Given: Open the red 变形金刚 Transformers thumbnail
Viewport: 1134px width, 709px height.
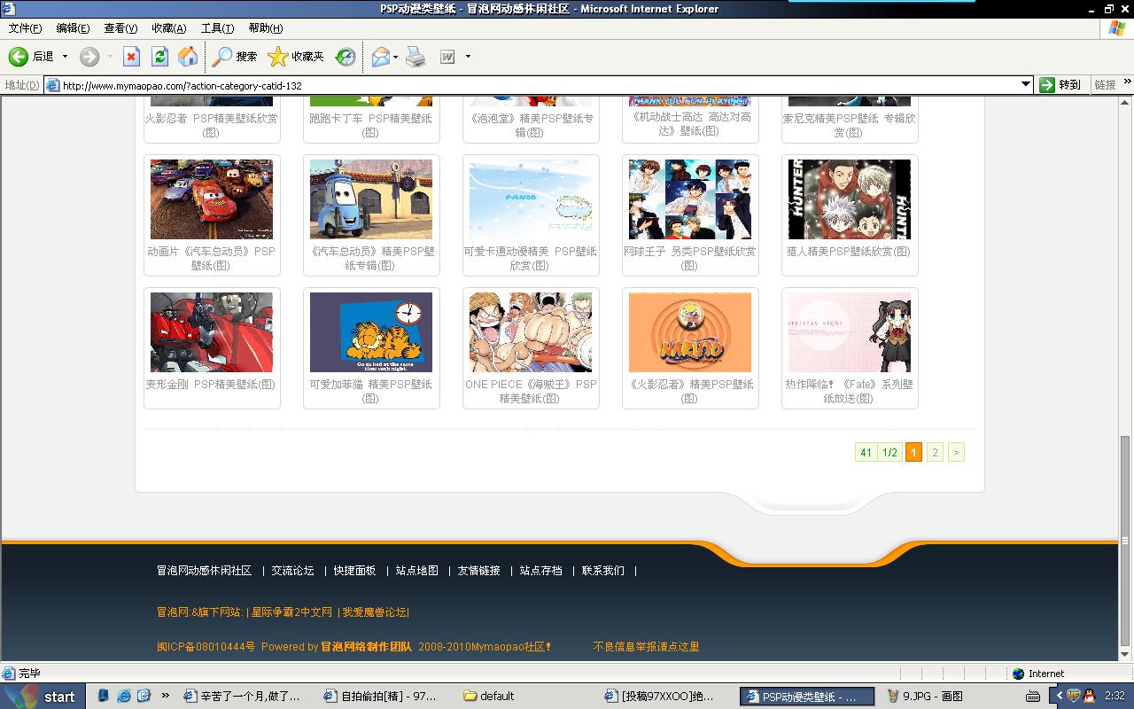Looking at the screenshot, I should tap(212, 332).
